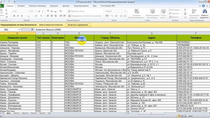Open the Foxit Reader PDF tab
The height and width of the screenshot is (118, 210).
pyautogui.click(x=108, y=6)
